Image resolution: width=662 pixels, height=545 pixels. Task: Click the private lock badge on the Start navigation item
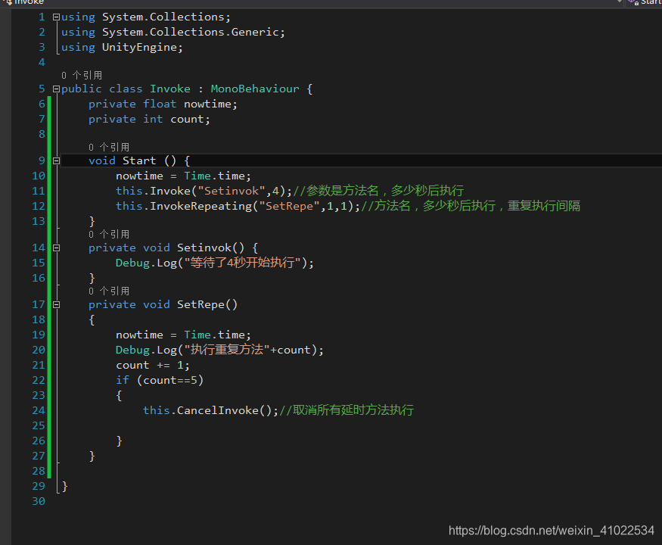click(x=637, y=4)
